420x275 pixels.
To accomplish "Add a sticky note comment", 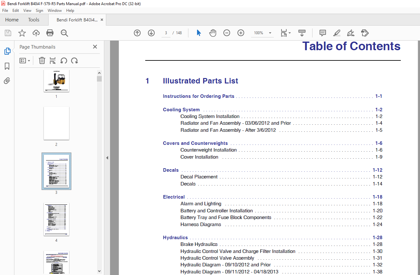I will pyautogui.click(x=323, y=33).
